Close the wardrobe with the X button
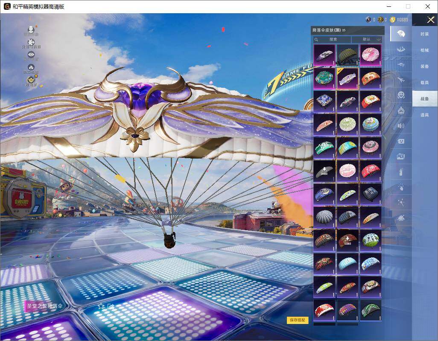Viewport: 438px width, 341px height. (430, 20)
